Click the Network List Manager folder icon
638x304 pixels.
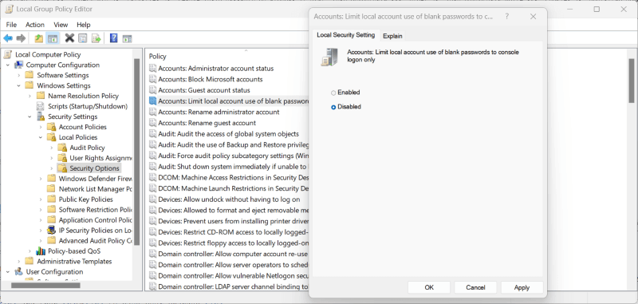click(51, 189)
